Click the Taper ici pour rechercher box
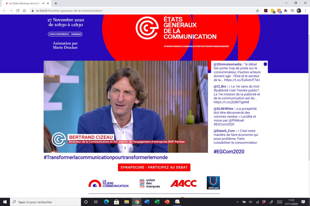The width and height of the screenshot is (310, 206). 45,202
